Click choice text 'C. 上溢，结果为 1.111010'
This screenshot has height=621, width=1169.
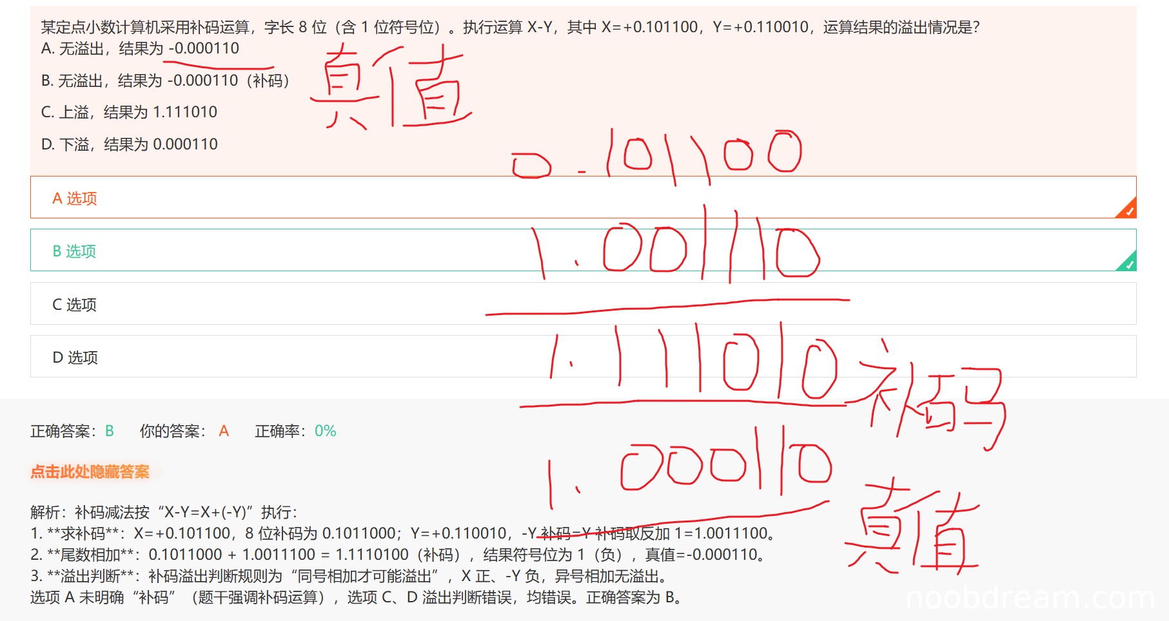129,112
